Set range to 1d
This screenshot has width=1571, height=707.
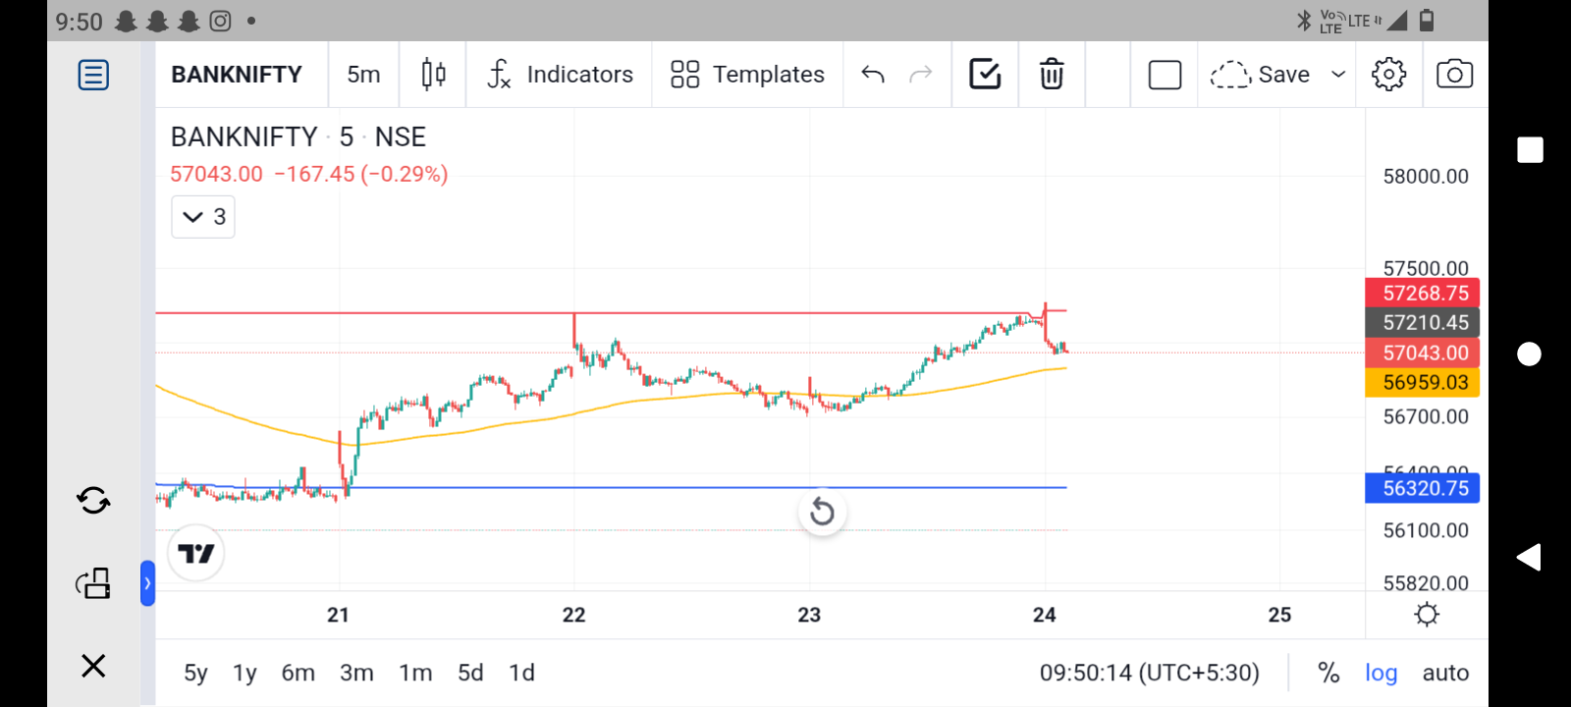pos(521,673)
